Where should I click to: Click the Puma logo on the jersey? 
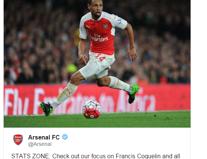[x=88, y=27]
